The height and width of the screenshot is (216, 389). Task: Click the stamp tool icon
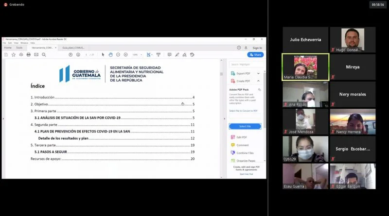[192, 55]
